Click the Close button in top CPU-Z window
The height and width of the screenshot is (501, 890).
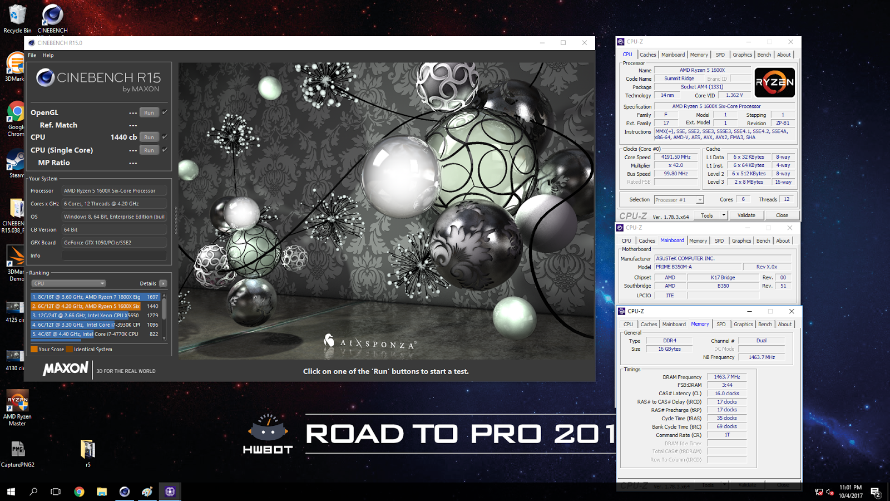pyautogui.click(x=782, y=215)
